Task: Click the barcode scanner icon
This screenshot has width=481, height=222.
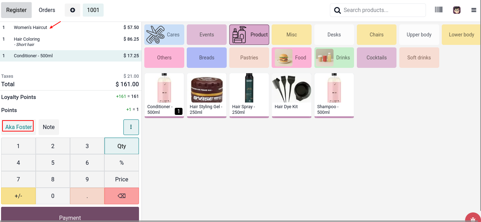Action: (x=439, y=10)
